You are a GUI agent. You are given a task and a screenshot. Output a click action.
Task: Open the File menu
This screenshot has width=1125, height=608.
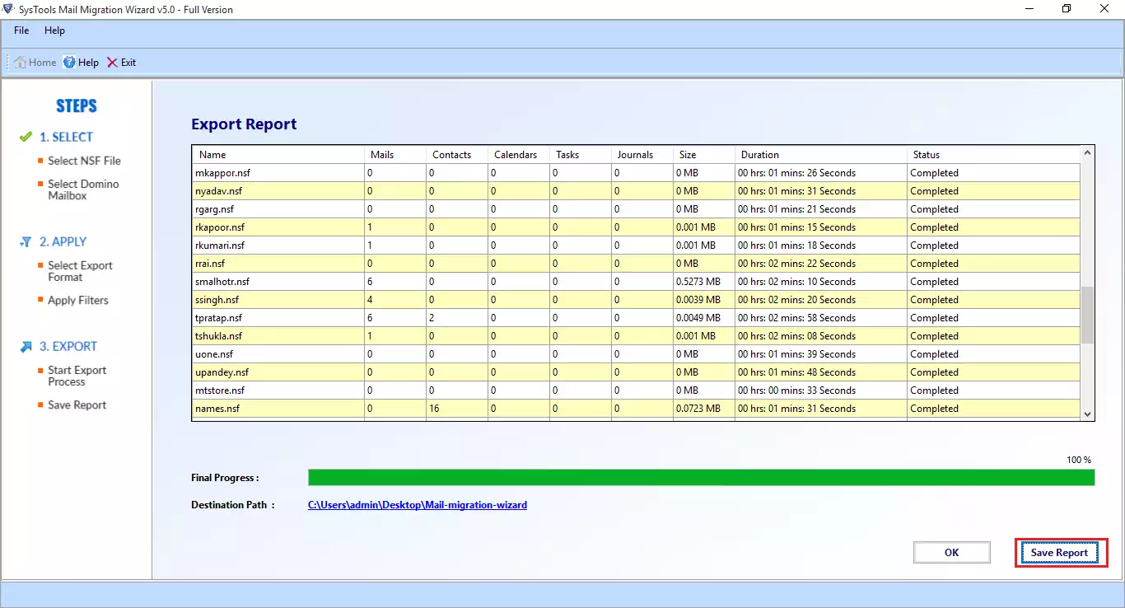click(x=21, y=30)
